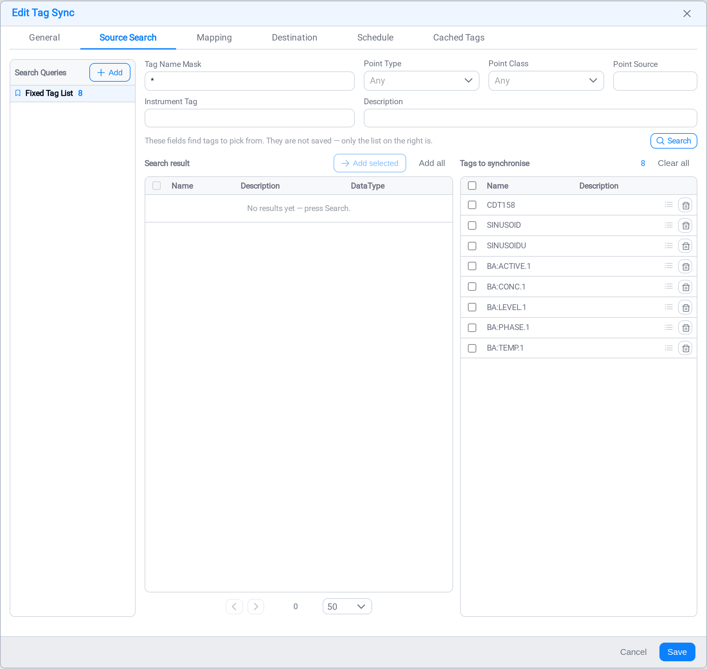The height and width of the screenshot is (669, 707).
Task: Focus the Tag Name Mask field
Action: 249,81
